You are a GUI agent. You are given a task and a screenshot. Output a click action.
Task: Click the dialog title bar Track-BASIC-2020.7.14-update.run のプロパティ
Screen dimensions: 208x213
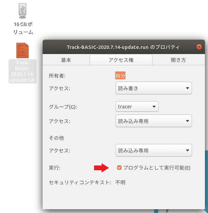pyautogui.click(x=123, y=47)
